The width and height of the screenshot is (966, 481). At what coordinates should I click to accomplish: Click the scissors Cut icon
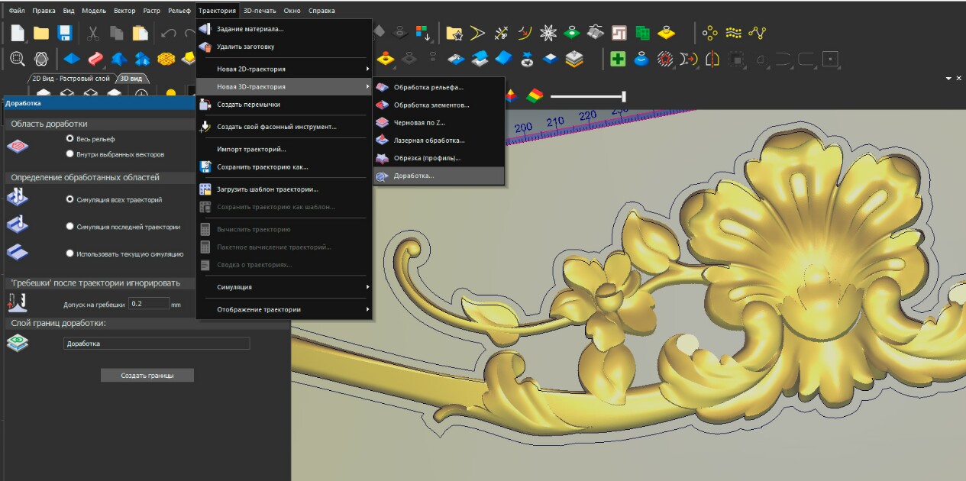[92, 33]
